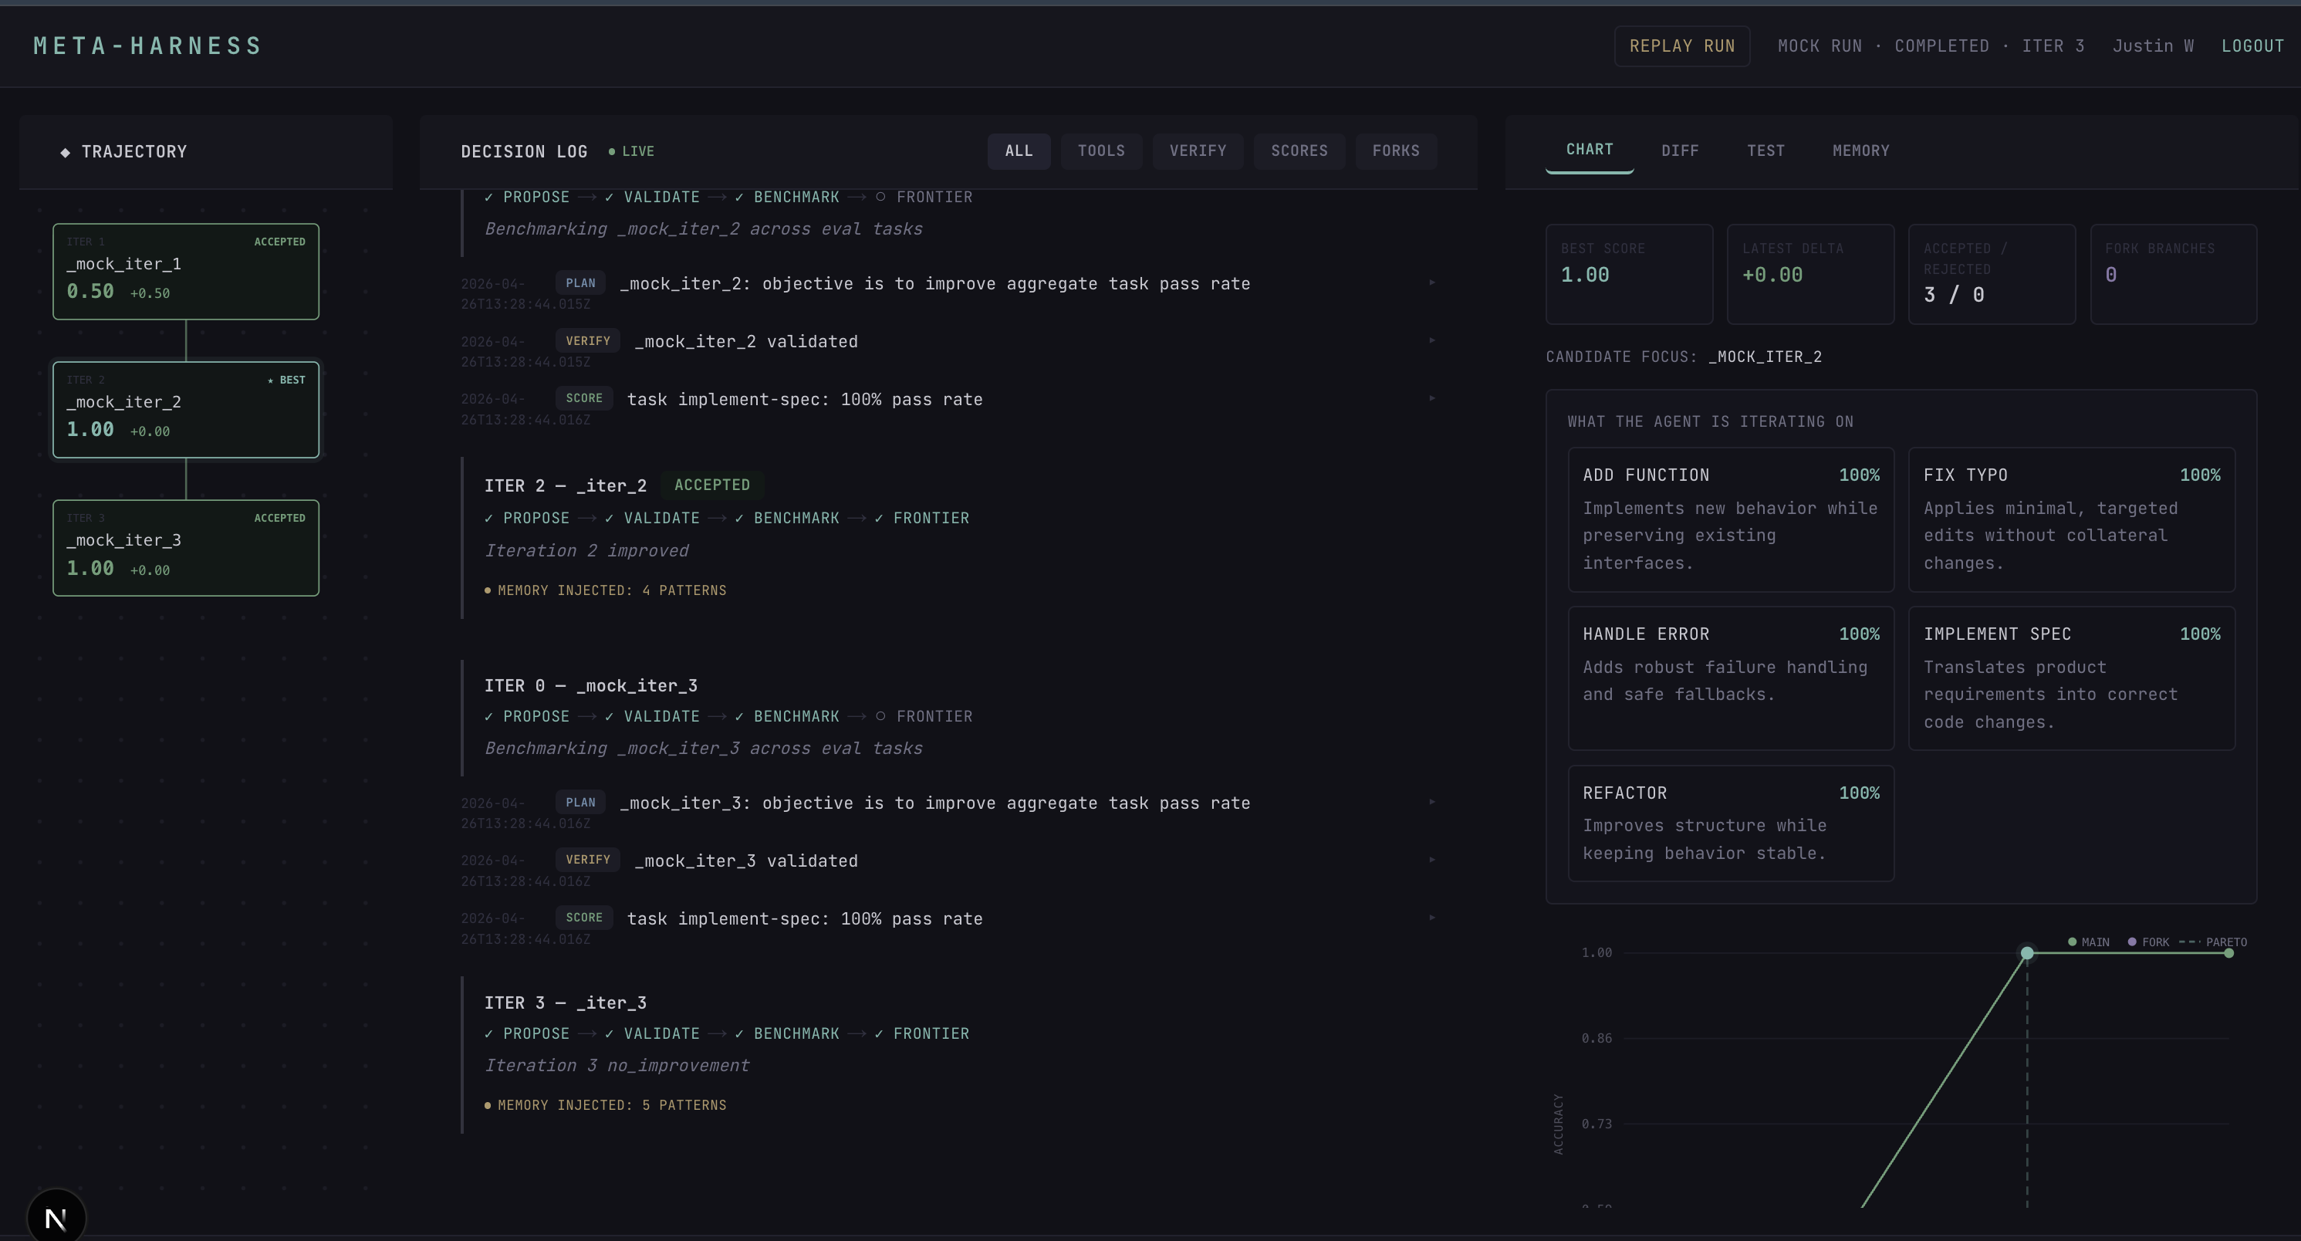Image resolution: width=2301 pixels, height=1241 pixels.
Task: Click the PARETO dashed legend marker
Action: point(2189,942)
